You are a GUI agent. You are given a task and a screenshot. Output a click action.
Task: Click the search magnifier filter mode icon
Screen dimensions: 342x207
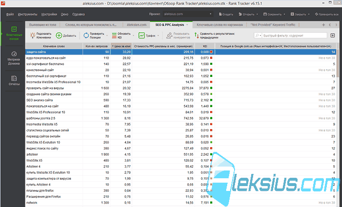pos(258,35)
